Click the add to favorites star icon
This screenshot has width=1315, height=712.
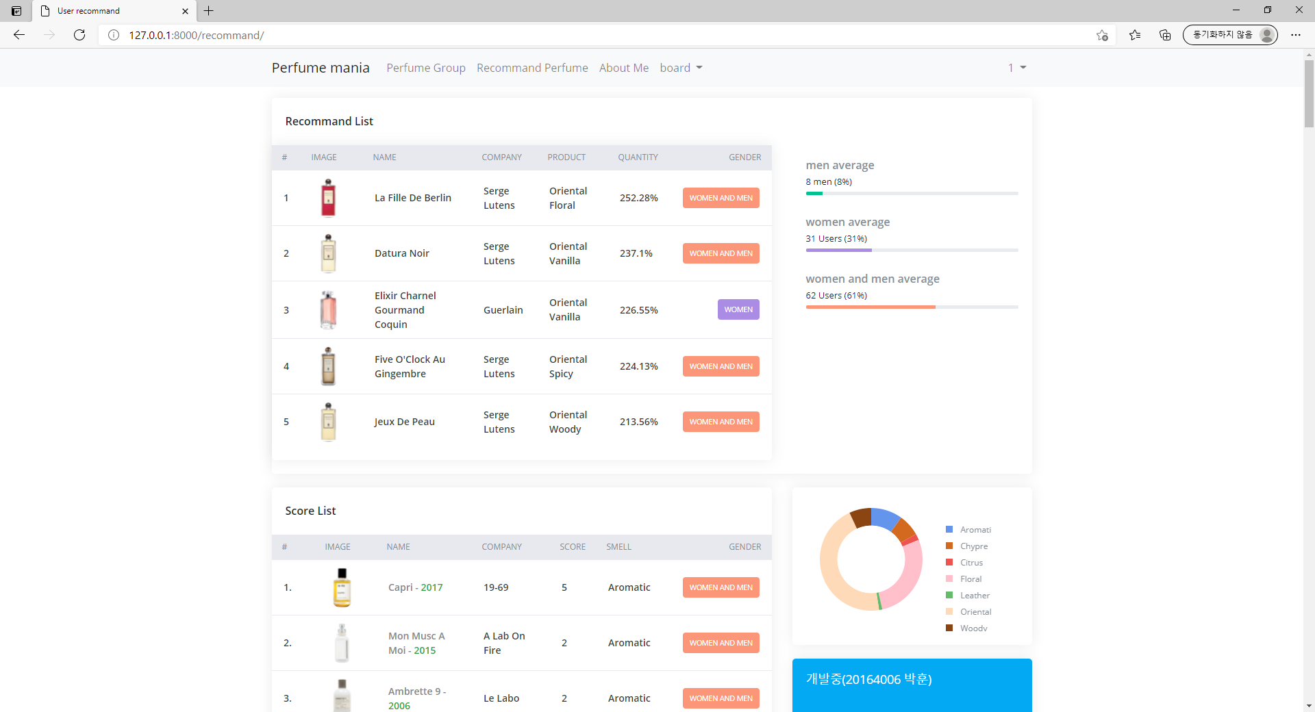pyautogui.click(x=1102, y=35)
